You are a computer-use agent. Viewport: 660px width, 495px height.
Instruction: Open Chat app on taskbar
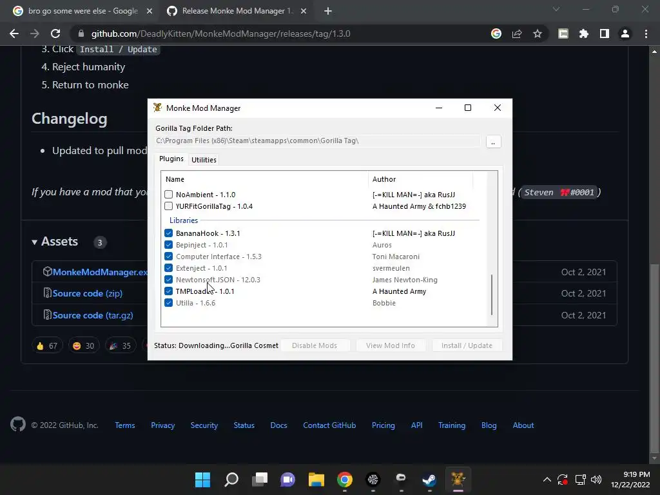[288, 480]
